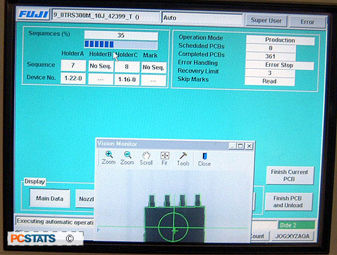337x255 pixels.
Task: Click the Super User button
Action: coord(266,21)
